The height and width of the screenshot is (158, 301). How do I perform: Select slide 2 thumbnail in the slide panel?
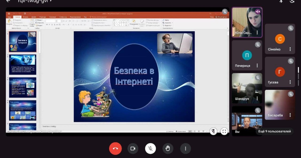[23, 65]
